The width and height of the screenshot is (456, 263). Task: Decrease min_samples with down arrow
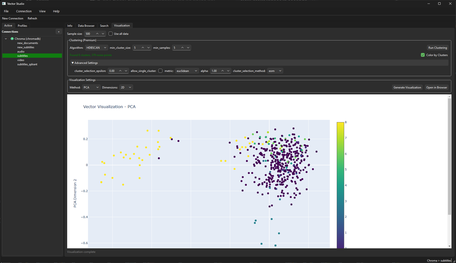click(x=188, y=48)
